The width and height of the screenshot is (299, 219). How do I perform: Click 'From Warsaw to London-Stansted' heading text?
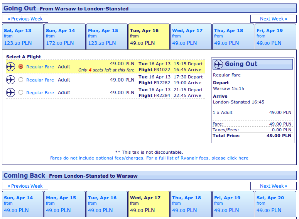click(84, 9)
